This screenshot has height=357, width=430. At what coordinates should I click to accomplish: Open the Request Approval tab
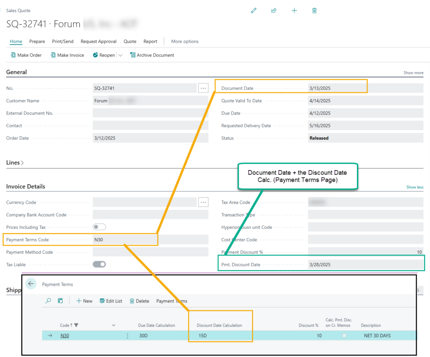pyautogui.click(x=98, y=42)
